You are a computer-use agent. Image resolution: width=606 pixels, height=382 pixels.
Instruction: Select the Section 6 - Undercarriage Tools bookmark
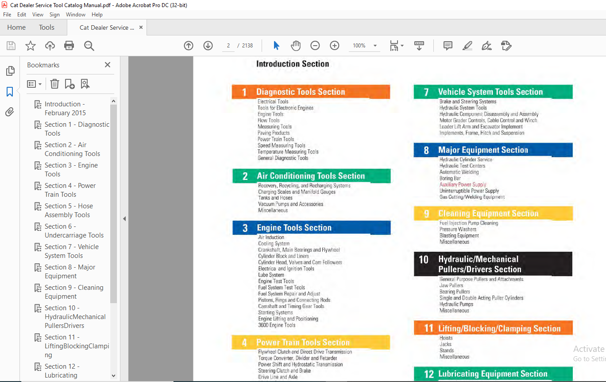tap(74, 230)
